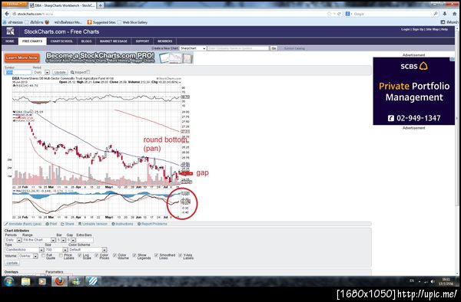The height and width of the screenshot is (302, 461).
Task: Open Web Slice Gallery bookmark
Action: (132, 22)
